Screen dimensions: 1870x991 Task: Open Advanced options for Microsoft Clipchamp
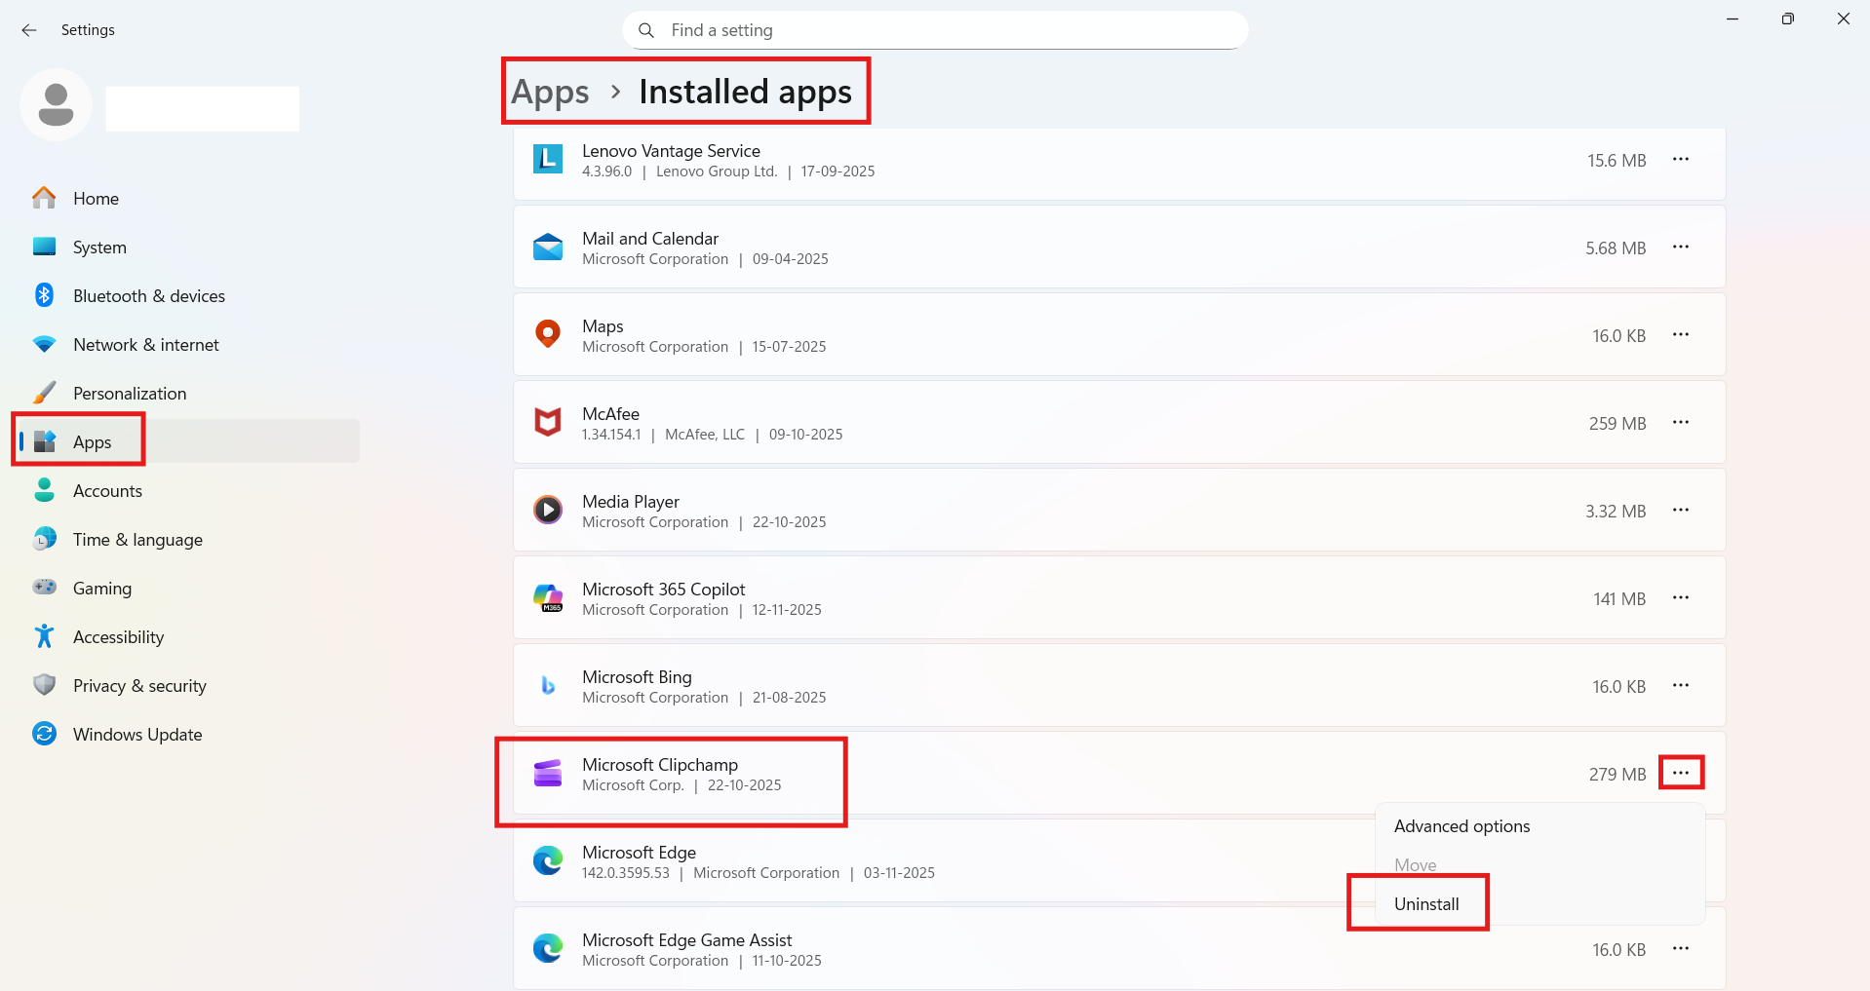(1461, 825)
